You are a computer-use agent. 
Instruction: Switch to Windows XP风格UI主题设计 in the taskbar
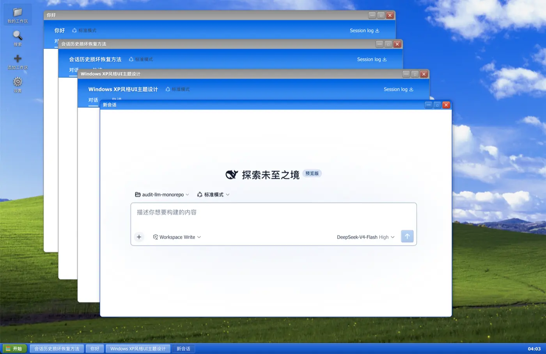(x=138, y=349)
